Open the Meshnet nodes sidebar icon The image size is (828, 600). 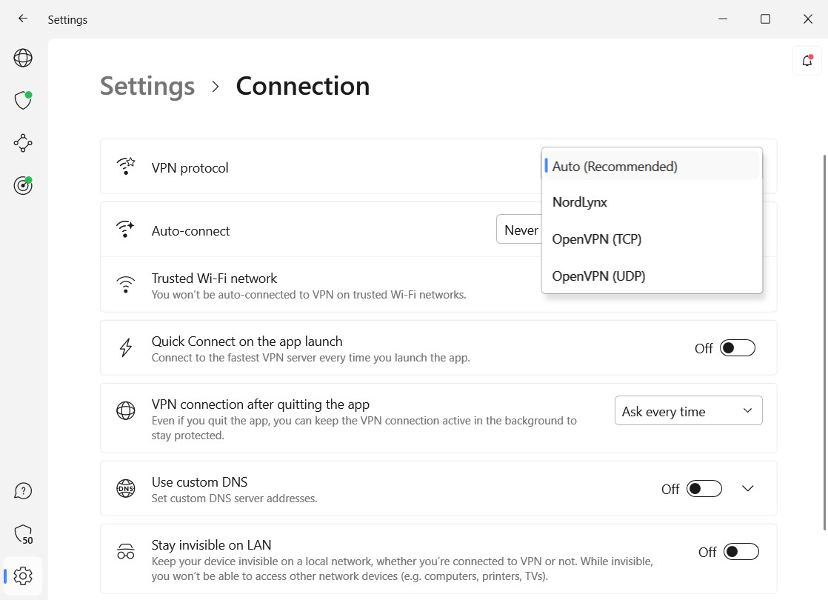[x=23, y=143]
